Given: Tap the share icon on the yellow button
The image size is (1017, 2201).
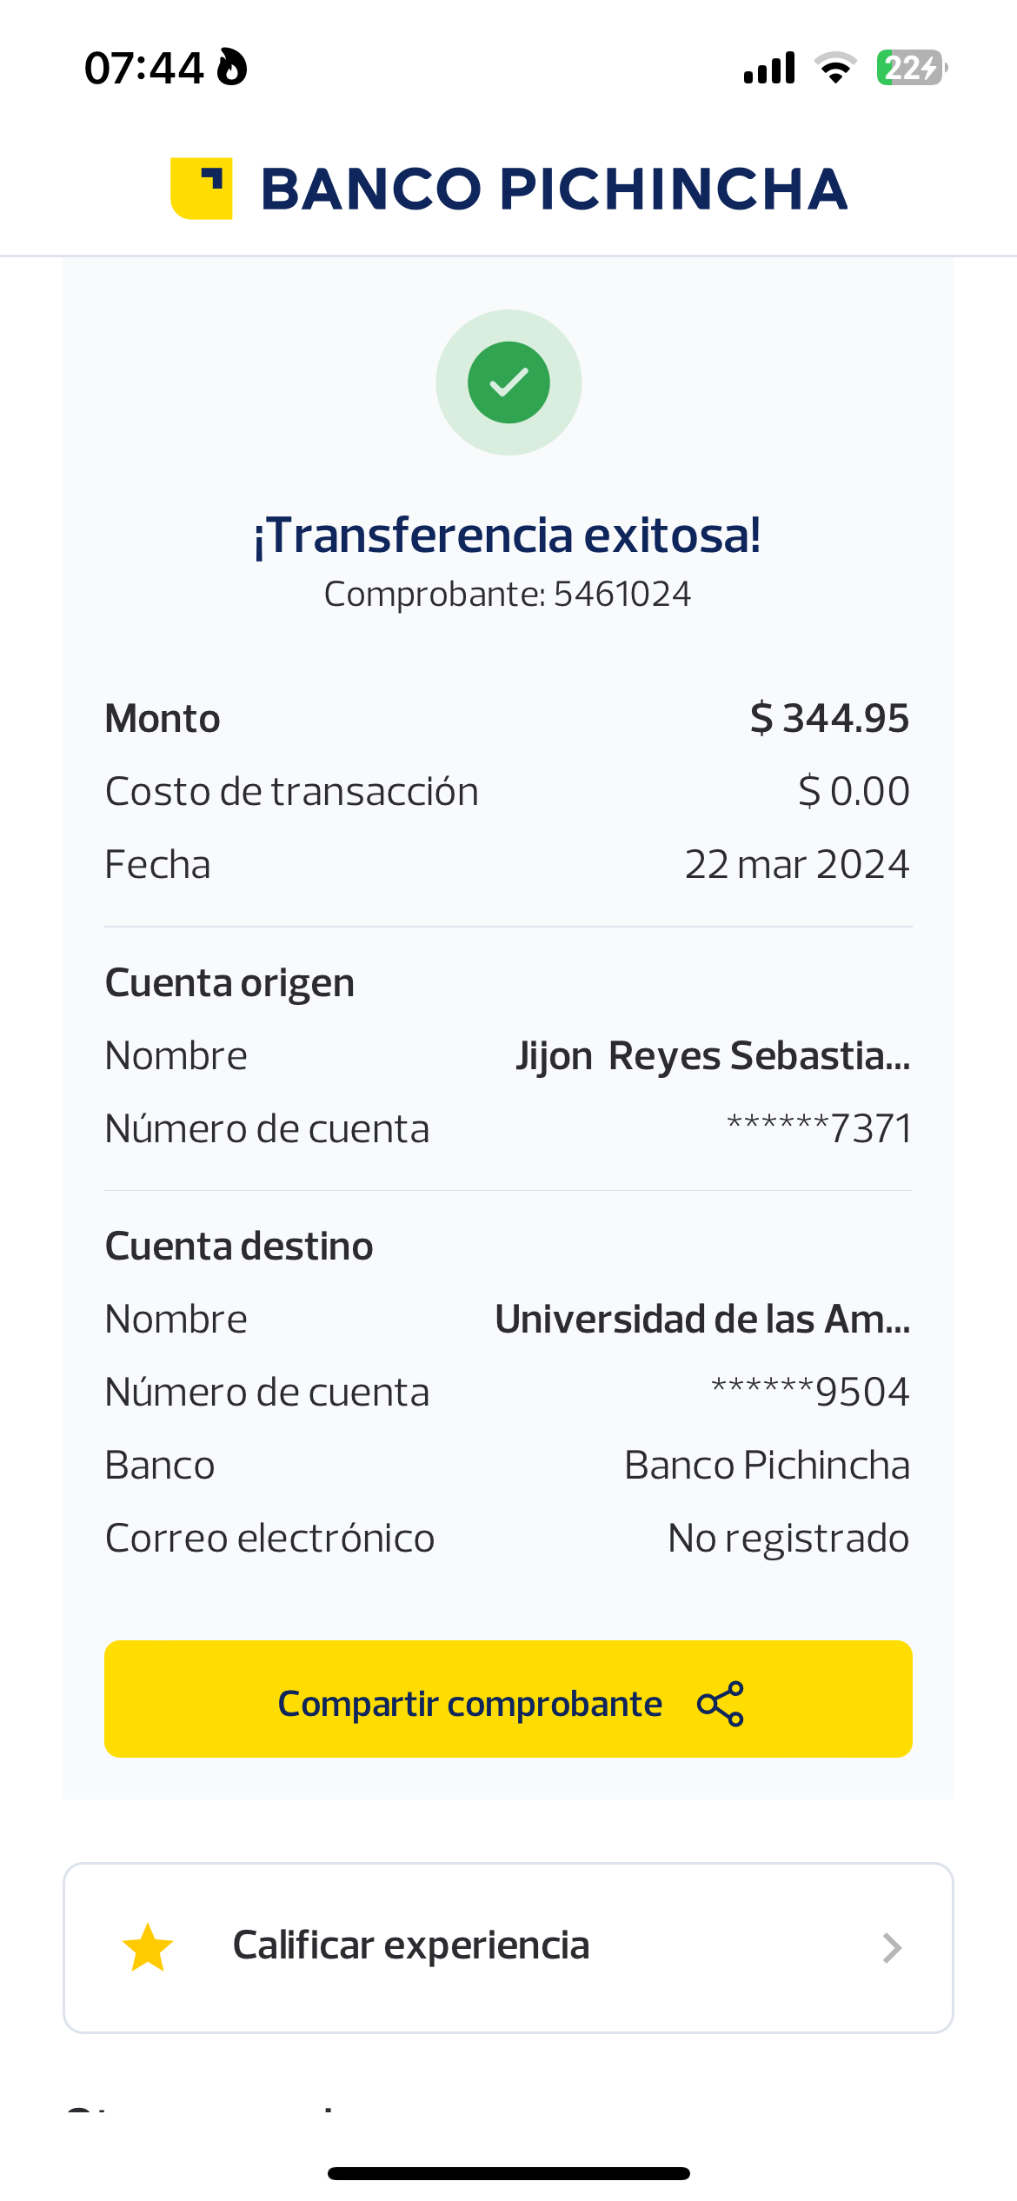Looking at the screenshot, I should [721, 1704].
